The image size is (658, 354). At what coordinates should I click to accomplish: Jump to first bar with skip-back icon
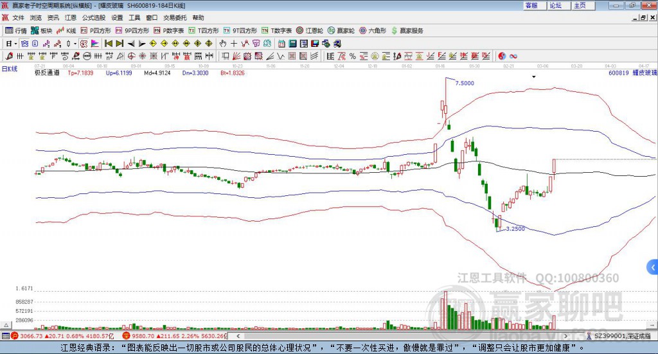[x=108, y=44]
